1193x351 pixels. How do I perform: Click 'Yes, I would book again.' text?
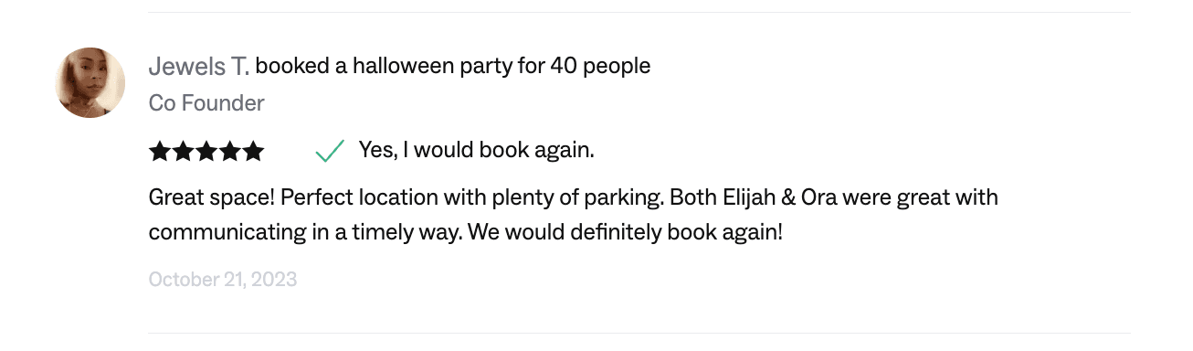point(477,150)
